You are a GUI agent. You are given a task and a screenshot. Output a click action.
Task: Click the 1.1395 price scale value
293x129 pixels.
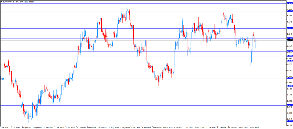point(290,16)
